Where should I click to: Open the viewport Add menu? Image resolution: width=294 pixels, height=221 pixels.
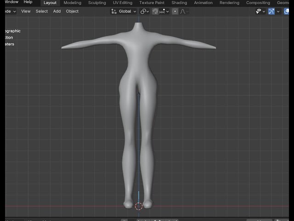tap(57, 11)
